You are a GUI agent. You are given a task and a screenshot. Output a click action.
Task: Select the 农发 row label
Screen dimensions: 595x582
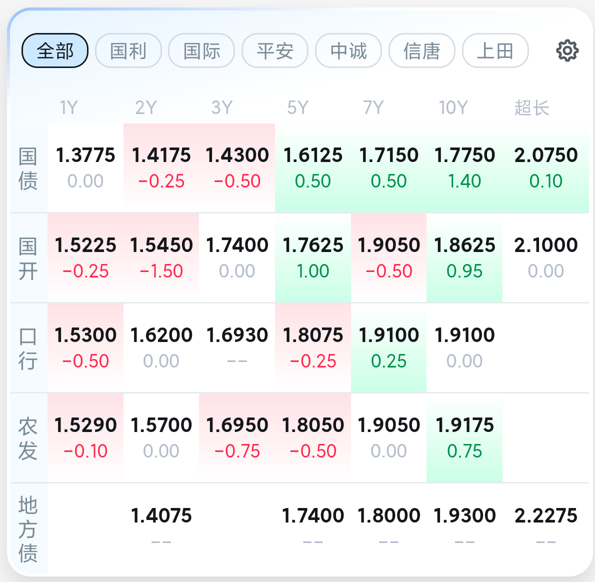[28, 438]
